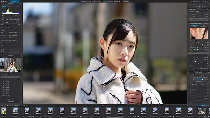210x118 pixels.
Task: Click the blue export button above filmstrip
Action: [x=203, y=106]
